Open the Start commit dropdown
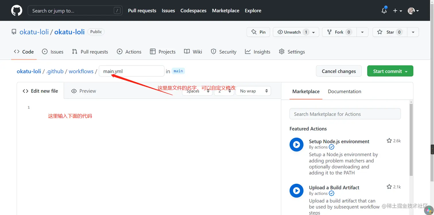The image size is (434, 215). coord(390,71)
